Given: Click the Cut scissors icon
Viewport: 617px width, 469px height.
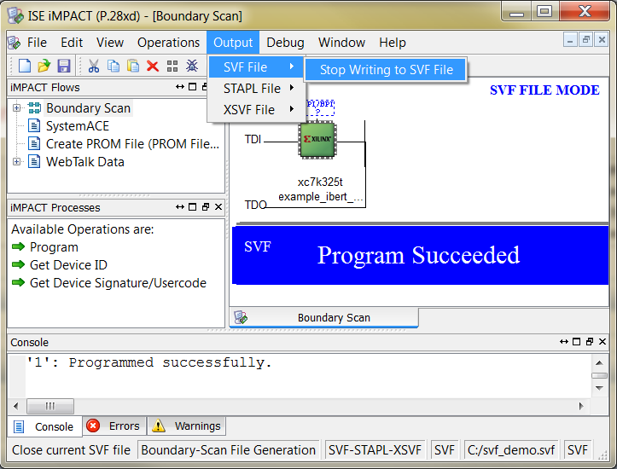Looking at the screenshot, I should (94, 66).
